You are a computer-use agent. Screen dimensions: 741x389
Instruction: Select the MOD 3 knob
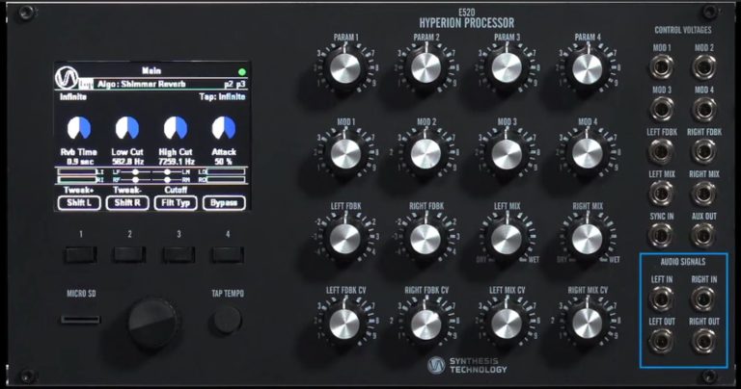(x=507, y=154)
